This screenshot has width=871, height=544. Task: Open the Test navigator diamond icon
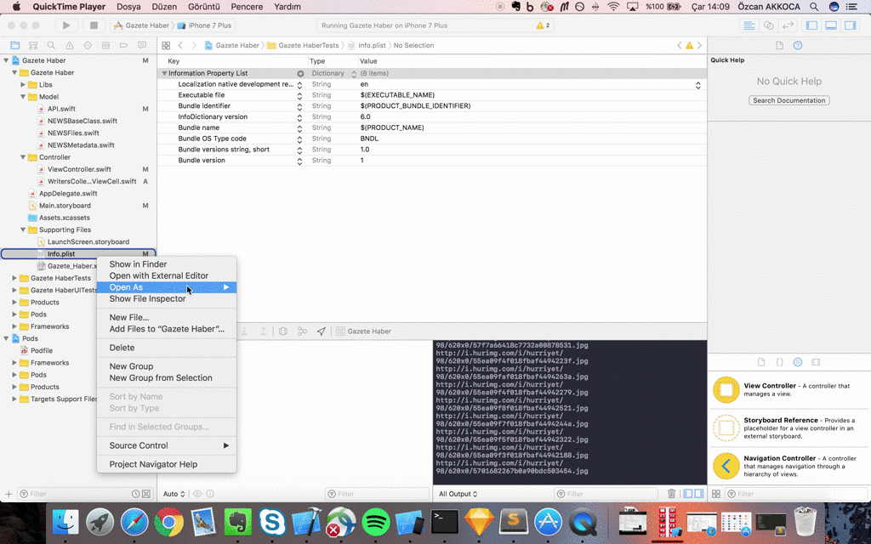pos(88,46)
